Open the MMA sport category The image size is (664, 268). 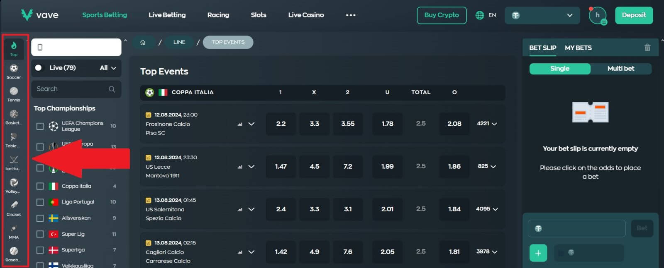[14, 231]
